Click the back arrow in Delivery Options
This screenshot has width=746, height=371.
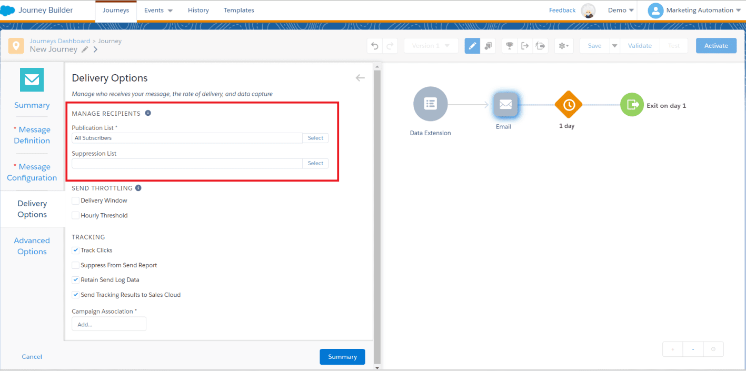pyautogui.click(x=360, y=78)
